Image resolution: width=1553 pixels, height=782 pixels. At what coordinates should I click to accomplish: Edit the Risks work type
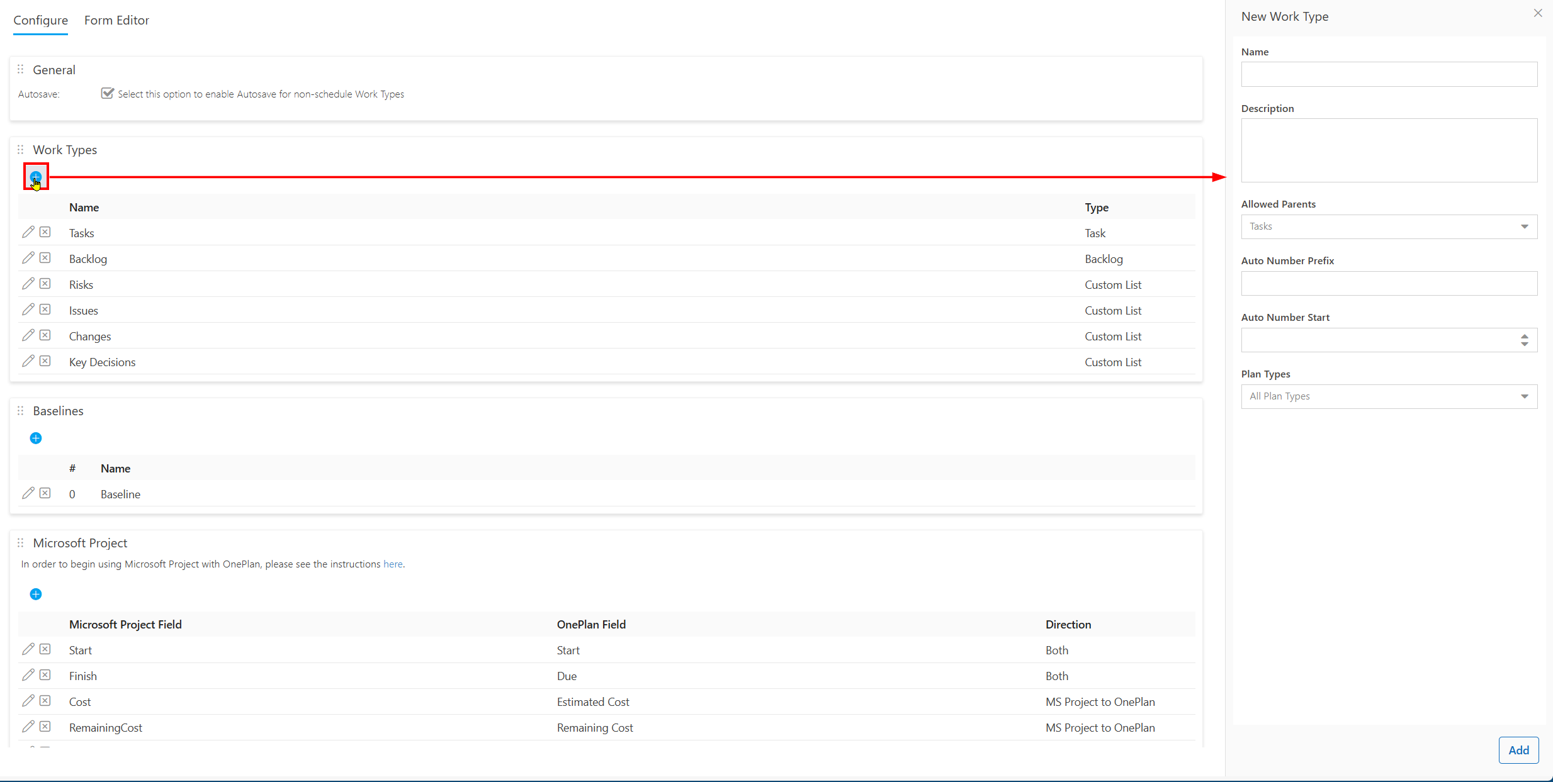28,284
